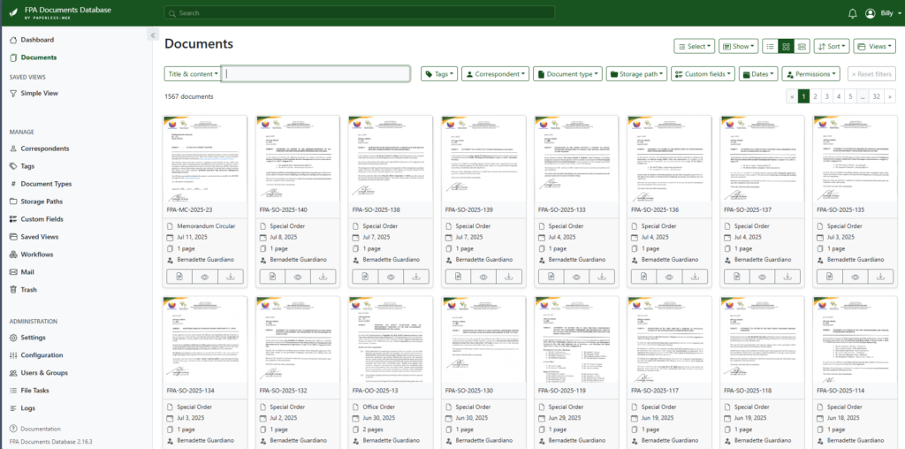The height and width of the screenshot is (449, 905).
Task: Click the FPA-SO-2025-133 document thumbnail
Action: [x=575, y=159]
